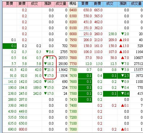Select strike price 7850
The image size is (143, 133).
coord(73,52)
